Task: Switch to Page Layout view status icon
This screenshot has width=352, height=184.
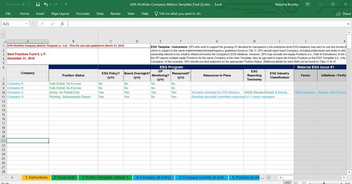Action: [x=296, y=183]
